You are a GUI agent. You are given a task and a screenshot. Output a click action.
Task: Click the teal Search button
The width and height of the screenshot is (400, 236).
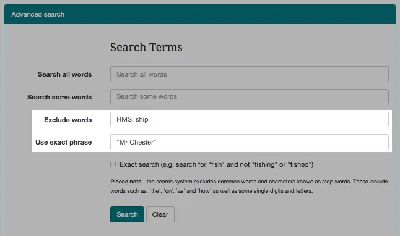(x=127, y=214)
